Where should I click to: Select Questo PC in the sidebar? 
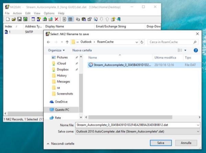click(x=62, y=110)
